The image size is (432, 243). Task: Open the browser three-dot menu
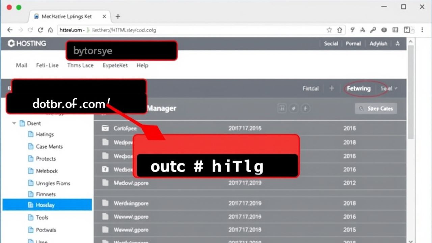423,30
